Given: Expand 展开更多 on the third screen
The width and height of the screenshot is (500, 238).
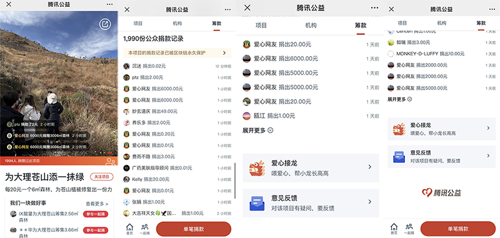Looking at the screenshot, I should (258, 130).
